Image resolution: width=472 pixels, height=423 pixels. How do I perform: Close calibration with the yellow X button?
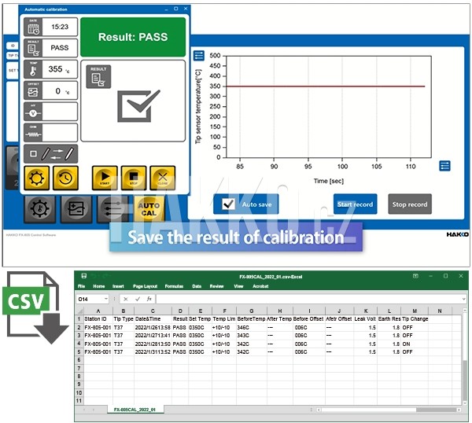pyautogui.click(x=163, y=178)
